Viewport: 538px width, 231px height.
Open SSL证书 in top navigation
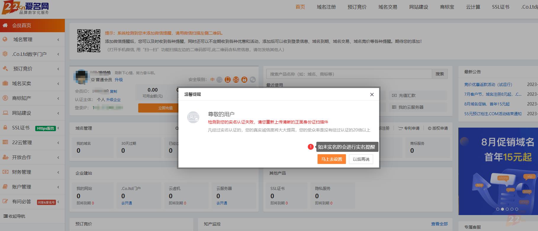[x=500, y=7]
